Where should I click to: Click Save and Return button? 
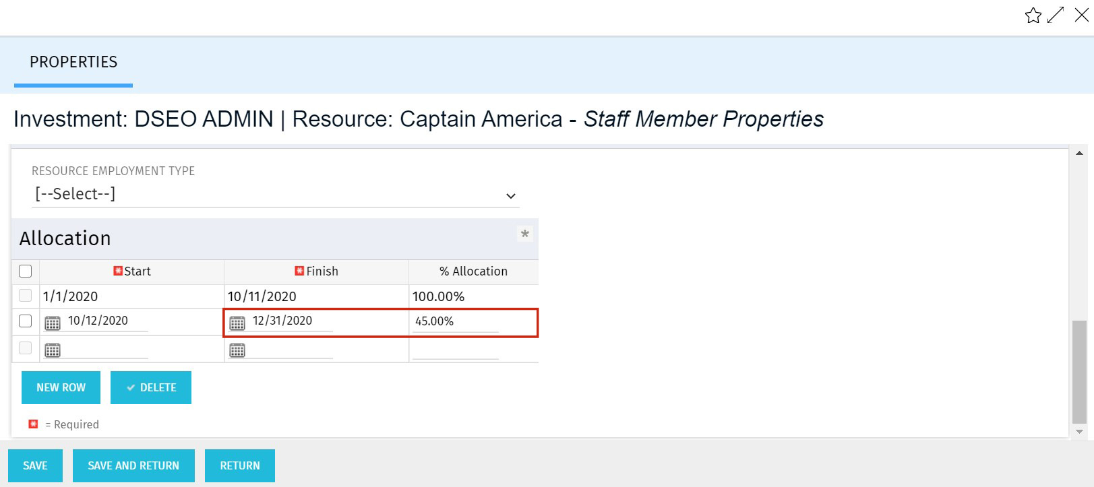133,466
